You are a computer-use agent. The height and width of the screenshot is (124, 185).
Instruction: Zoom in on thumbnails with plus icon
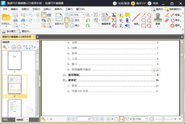pyautogui.click(x=14, y=47)
